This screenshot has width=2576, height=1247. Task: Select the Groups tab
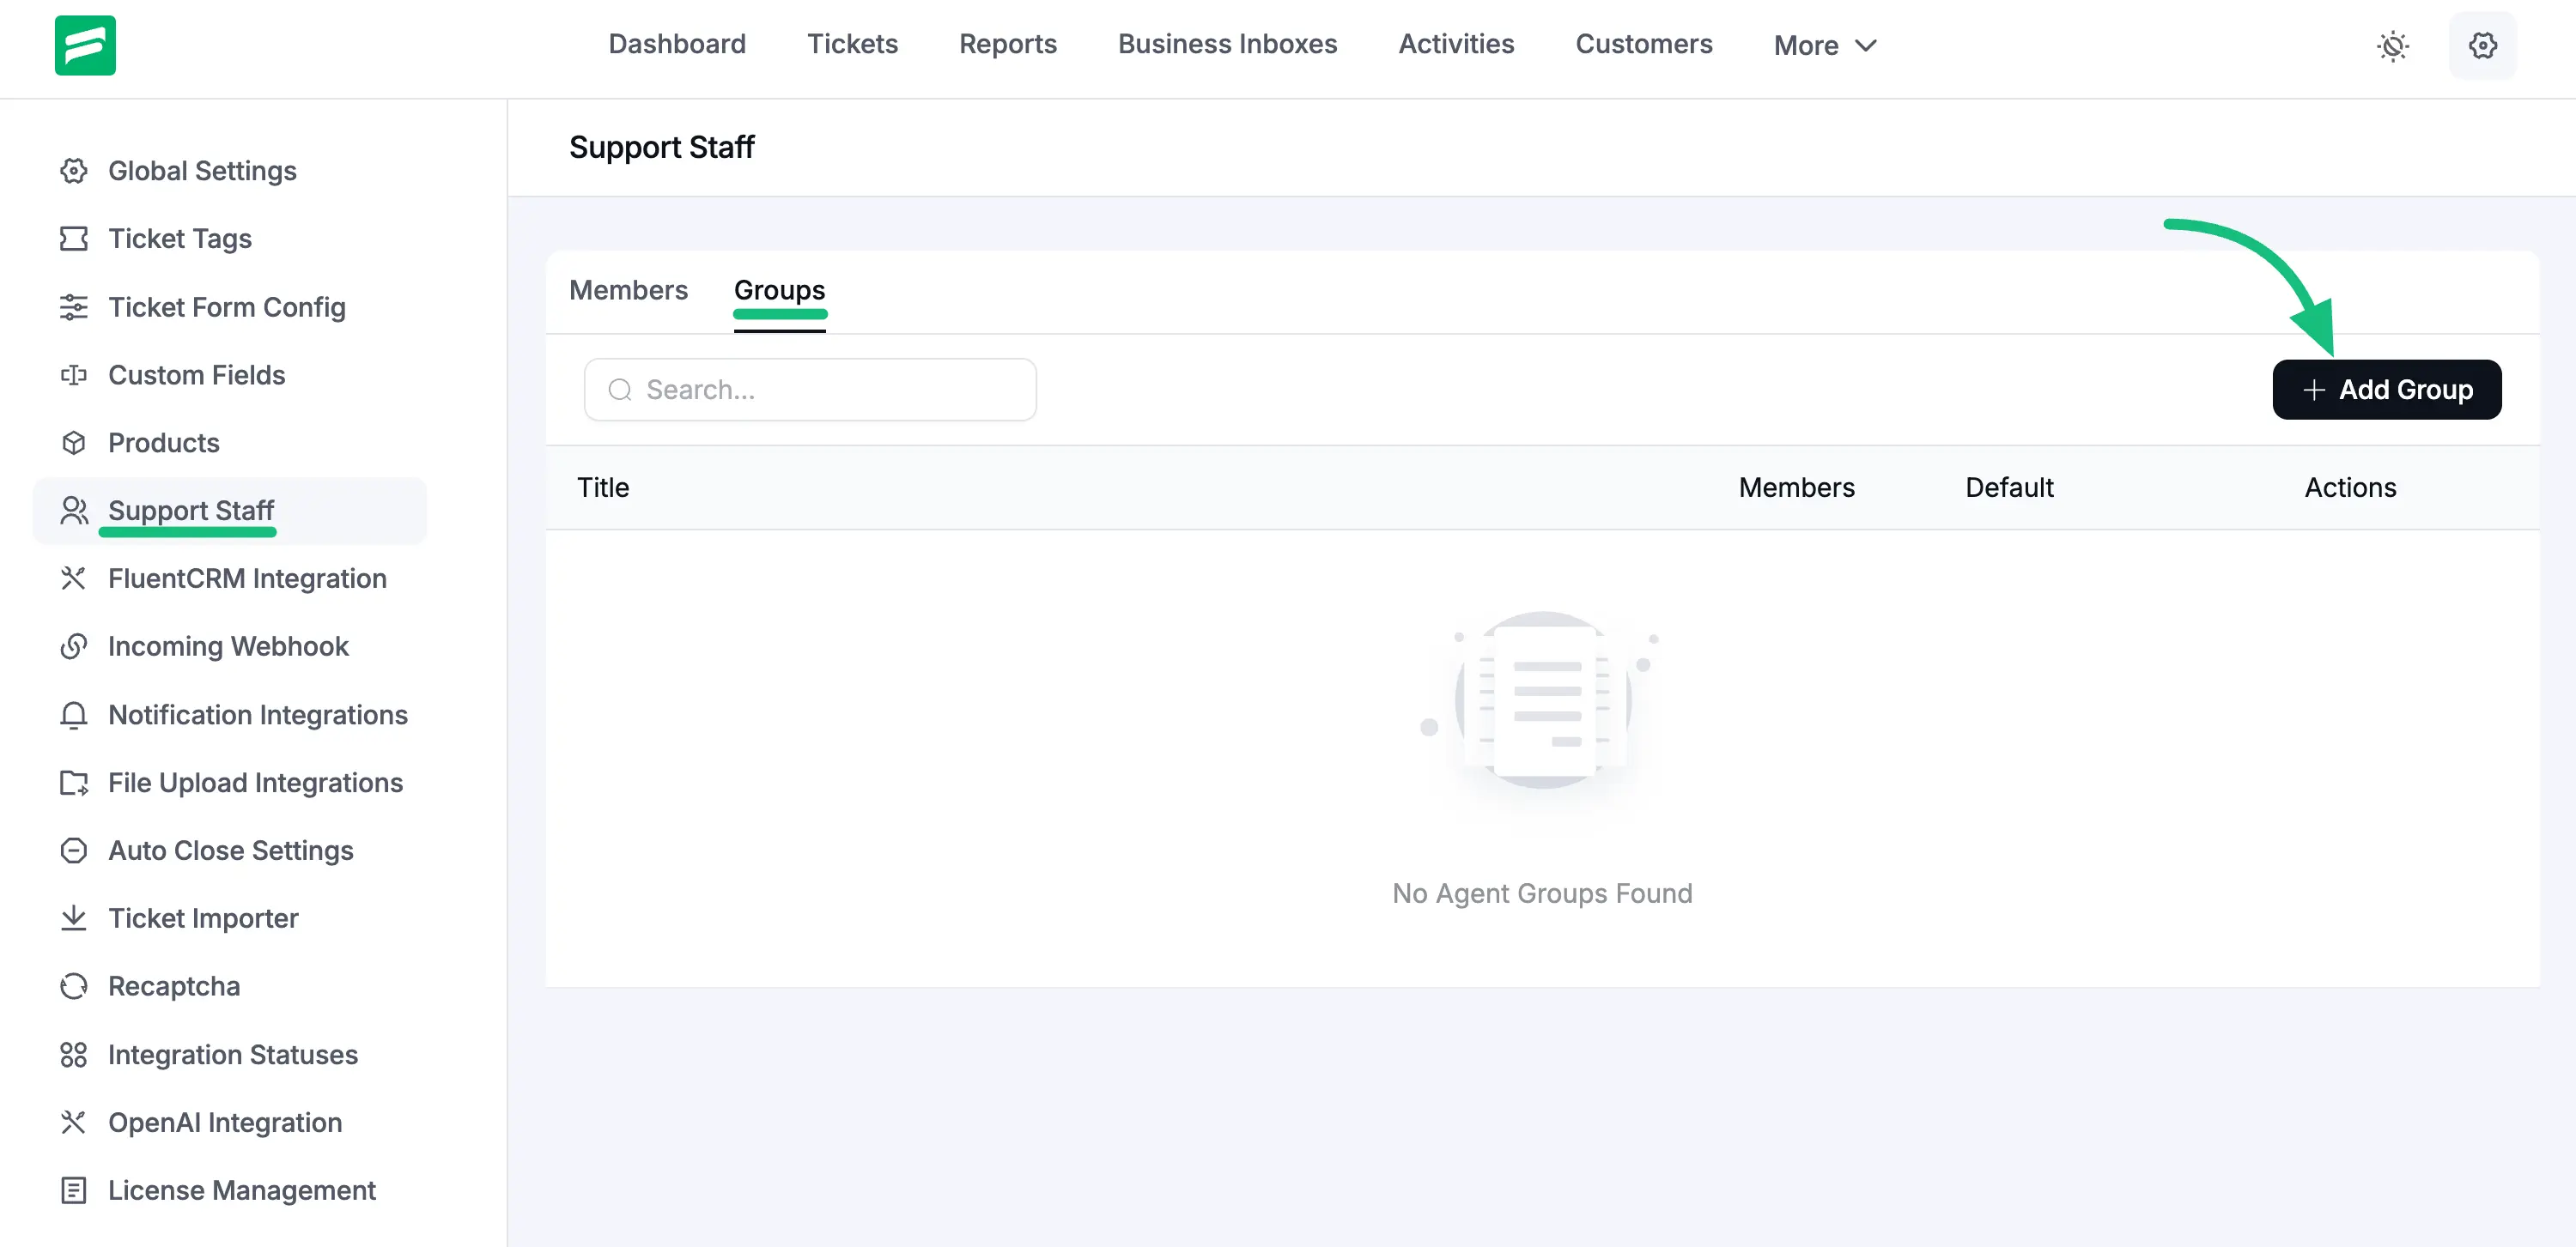click(779, 290)
